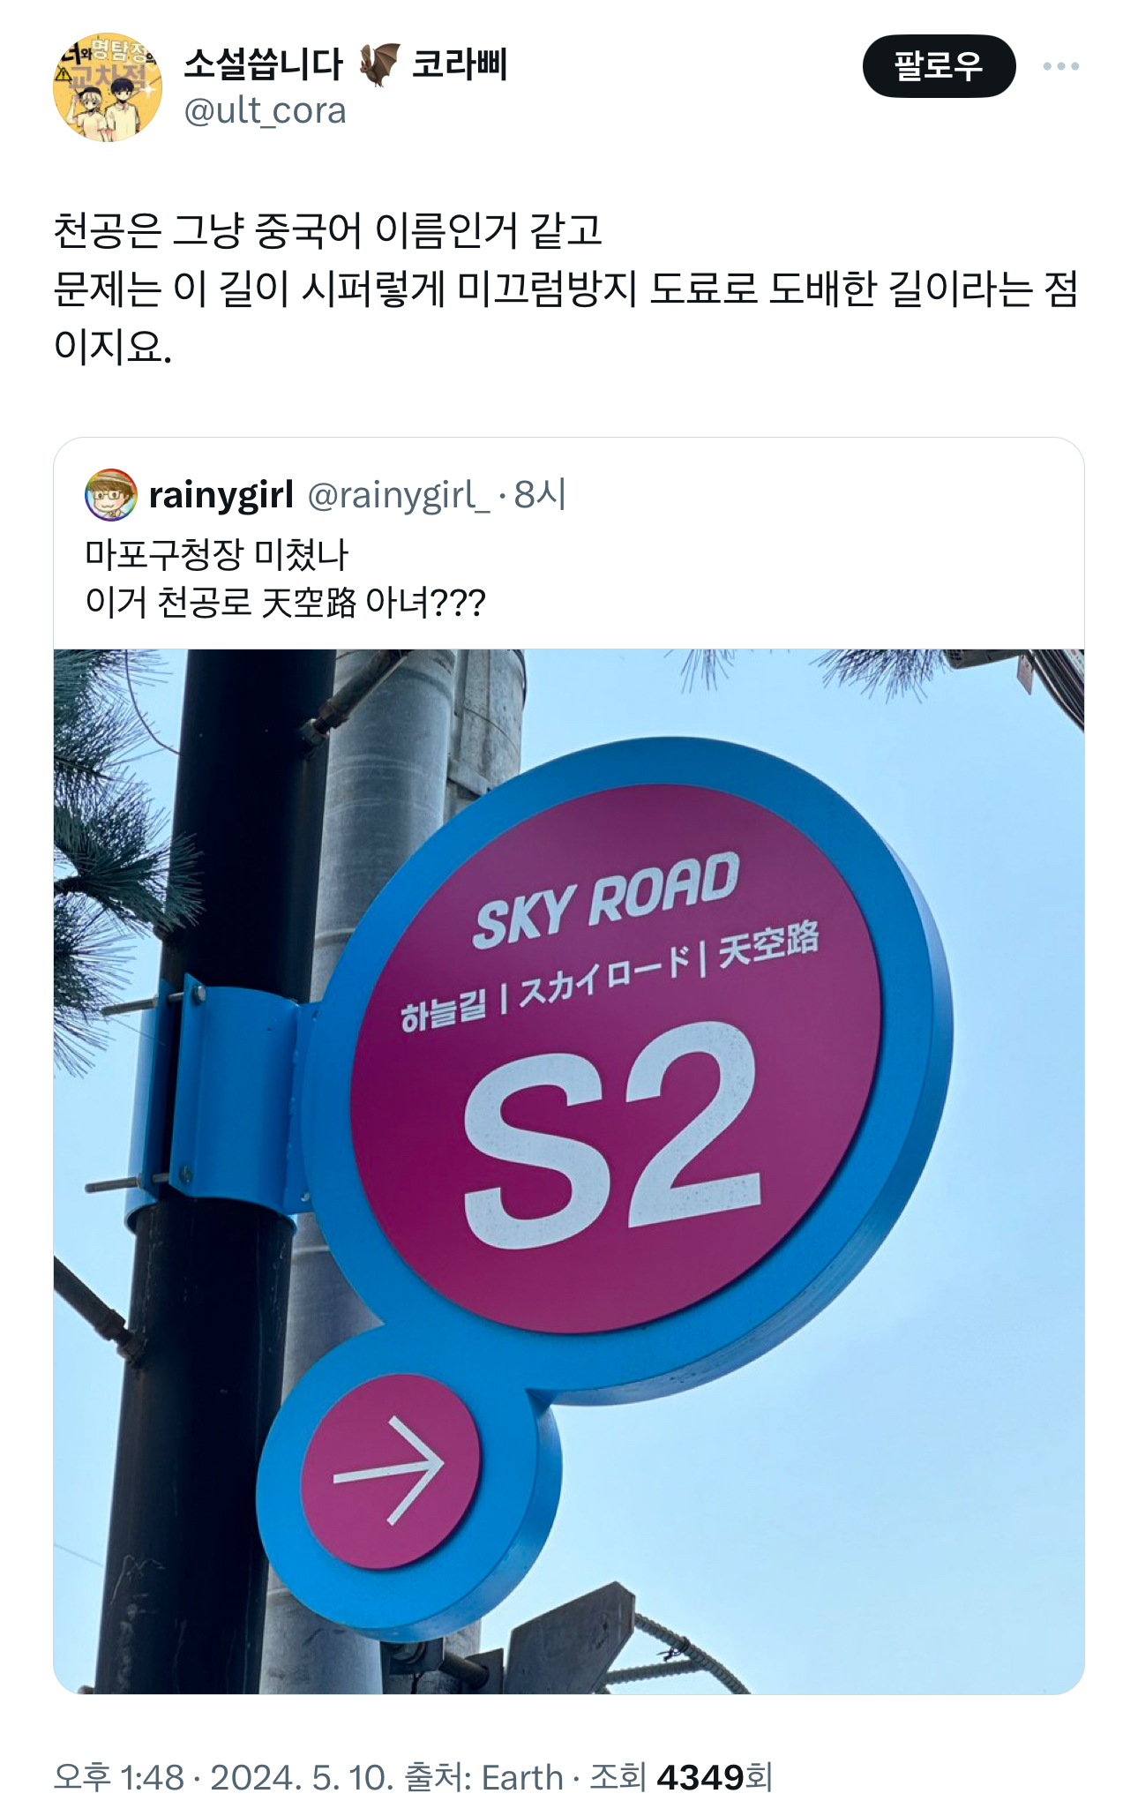
Task: Open the sky road sign photo
Action: point(569,1171)
